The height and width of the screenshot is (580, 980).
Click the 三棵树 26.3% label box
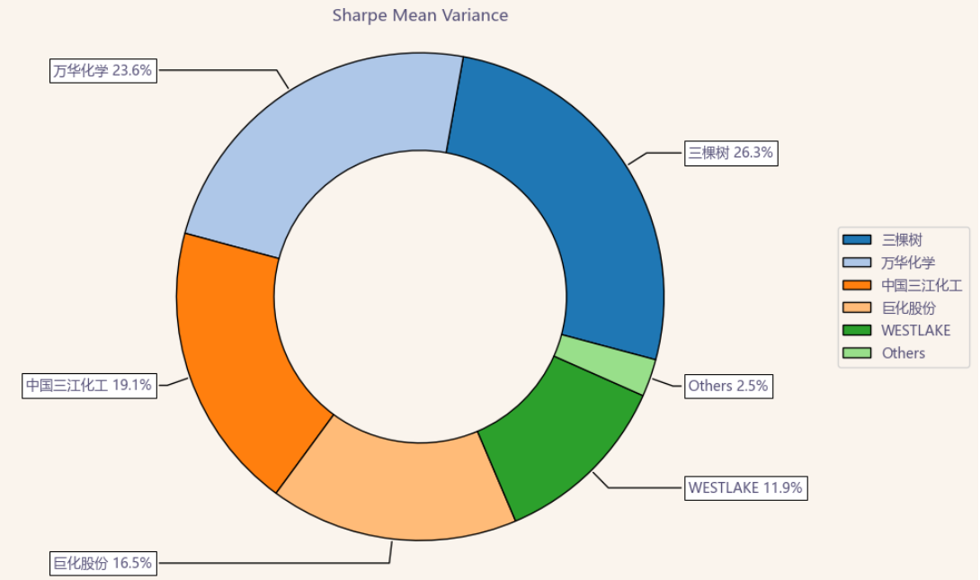pyautogui.click(x=731, y=153)
